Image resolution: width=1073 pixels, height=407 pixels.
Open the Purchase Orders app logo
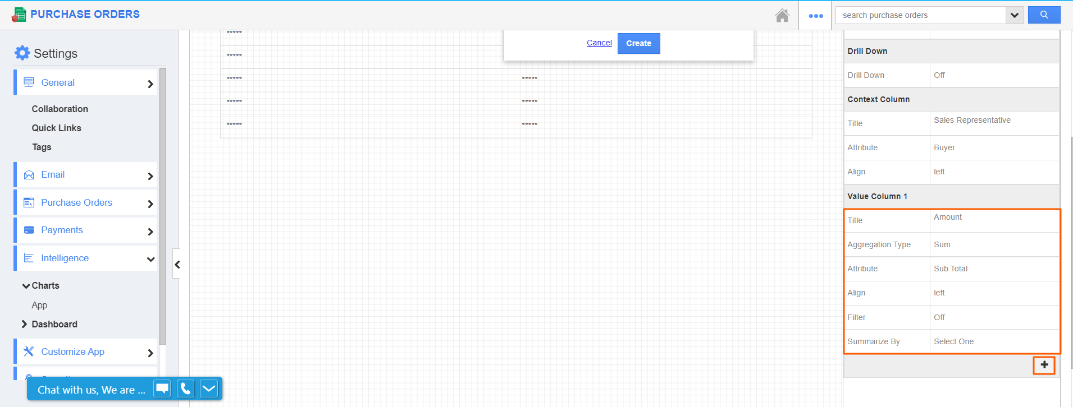pos(19,15)
